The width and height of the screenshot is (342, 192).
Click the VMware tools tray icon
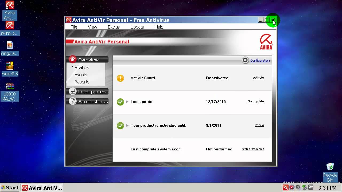tap(311, 188)
